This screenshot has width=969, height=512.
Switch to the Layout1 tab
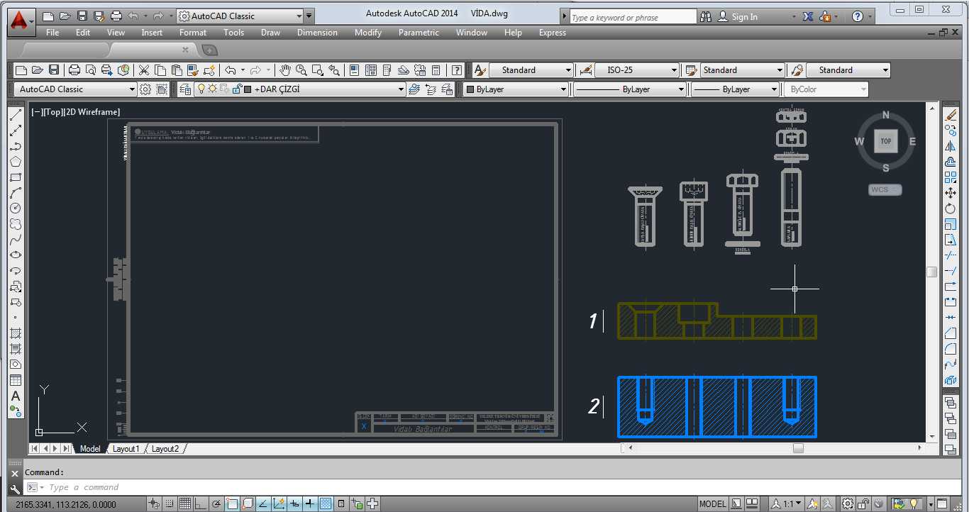click(x=126, y=449)
